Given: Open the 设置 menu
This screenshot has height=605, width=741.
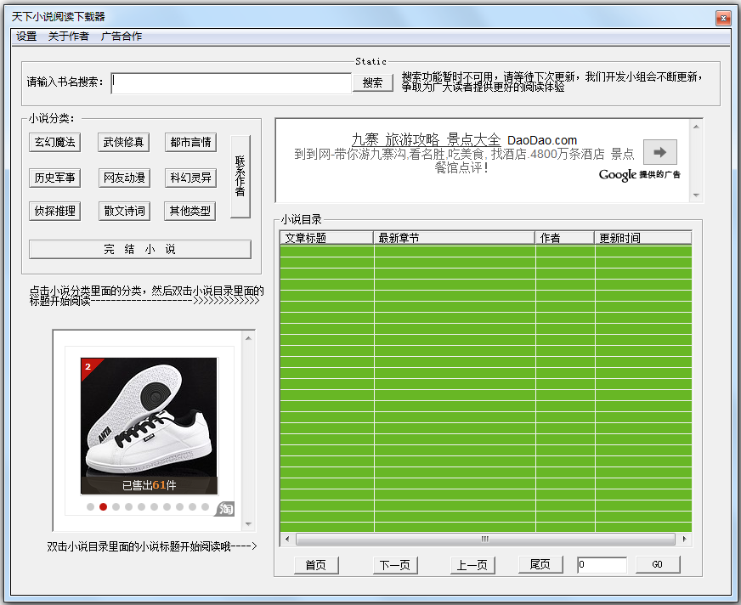Looking at the screenshot, I should (26, 37).
